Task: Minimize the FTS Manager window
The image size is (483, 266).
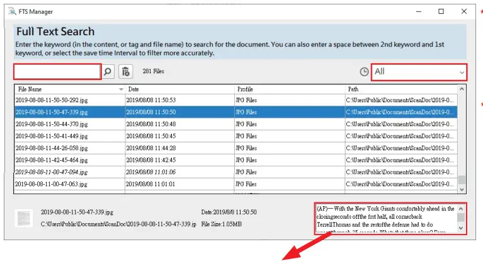Action: [x=418, y=11]
